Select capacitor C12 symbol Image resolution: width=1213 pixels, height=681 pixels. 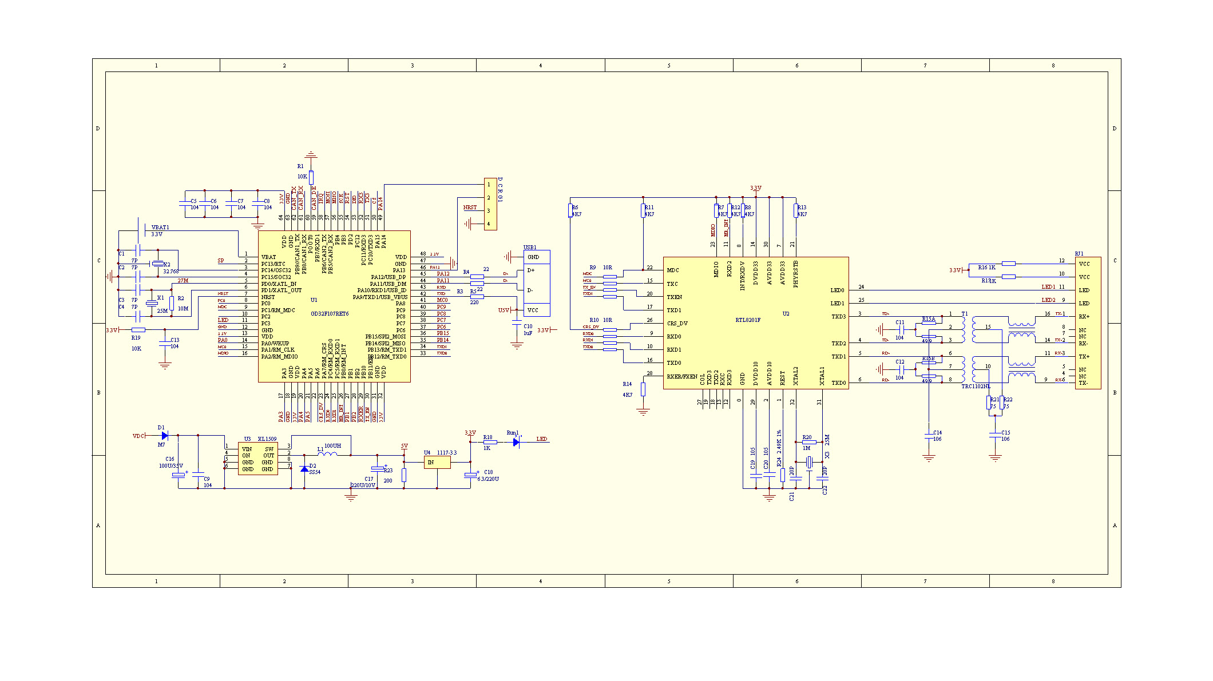click(x=902, y=369)
